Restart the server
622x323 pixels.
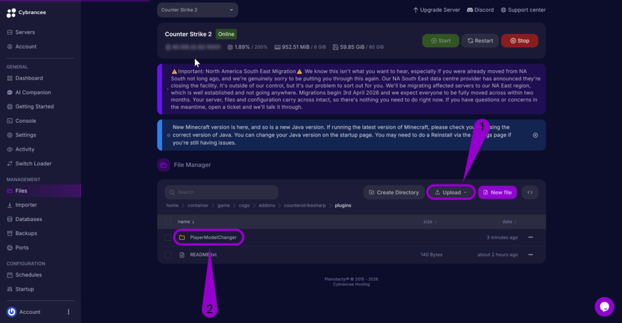pyautogui.click(x=480, y=41)
